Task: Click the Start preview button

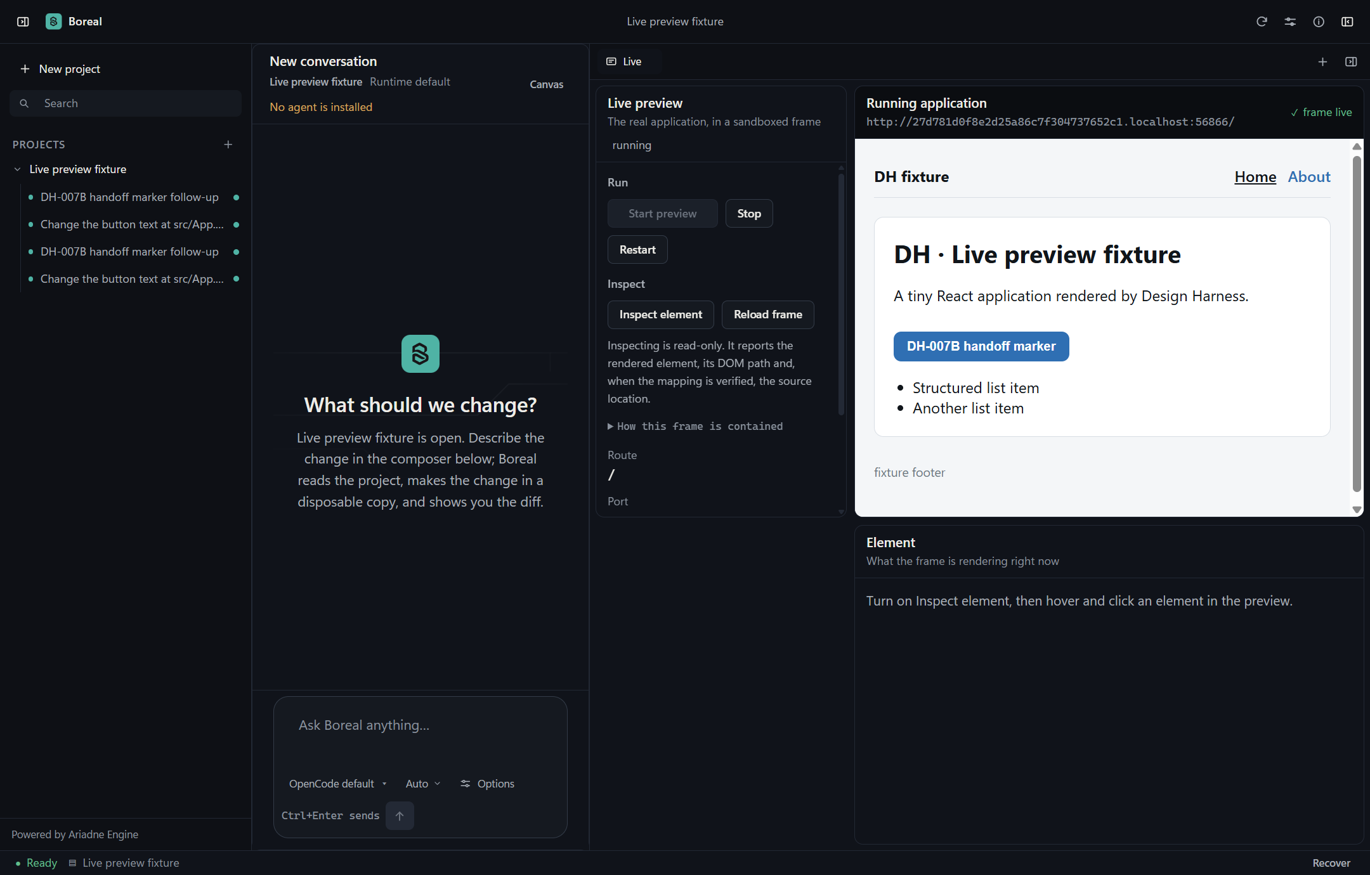Action: coord(662,214)
